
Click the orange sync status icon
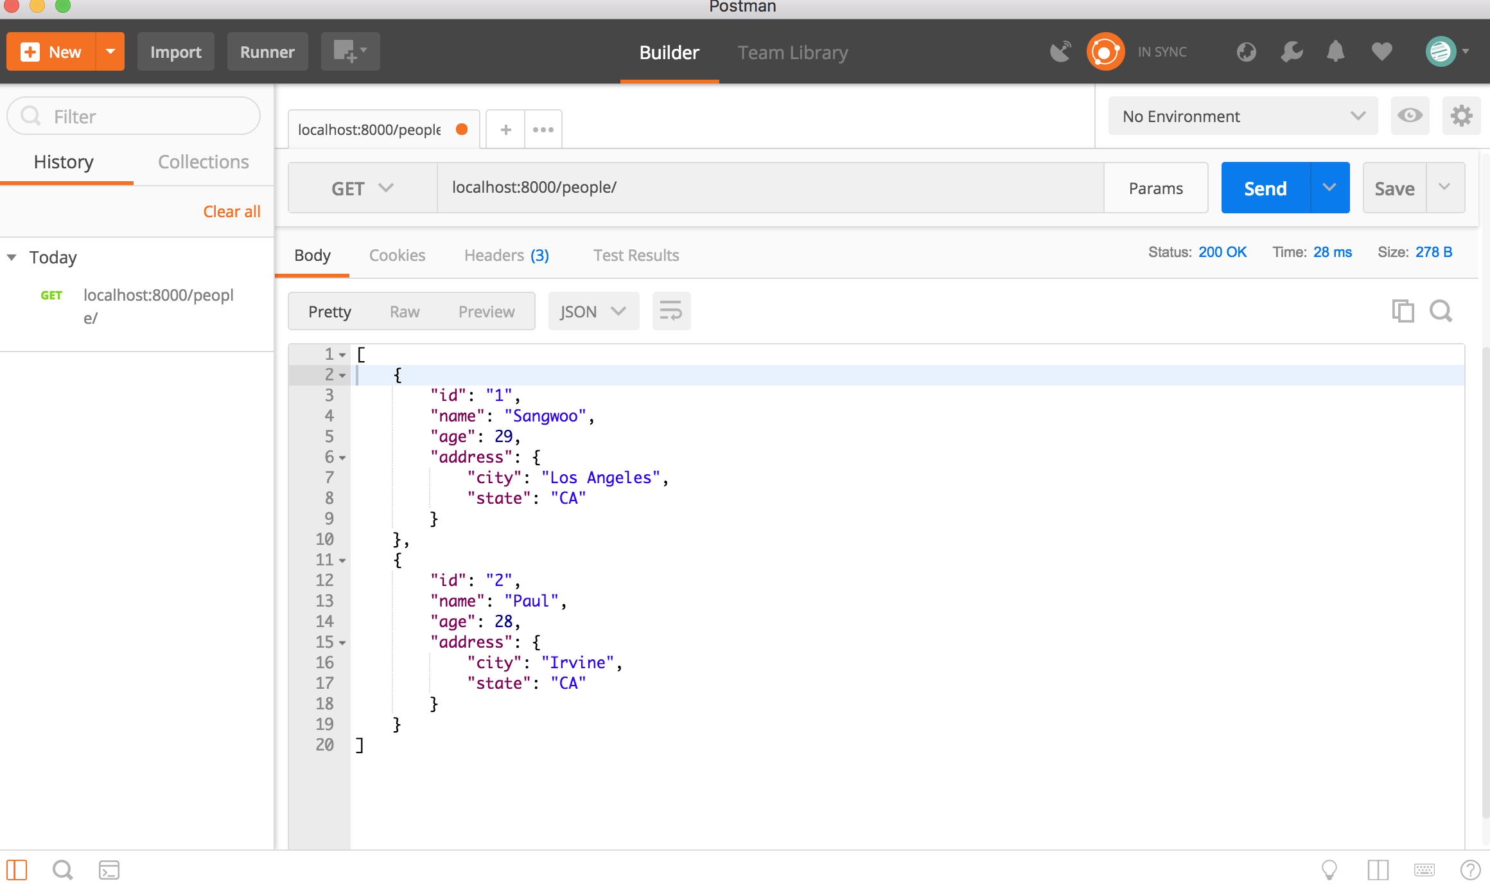pos(1105,51)
